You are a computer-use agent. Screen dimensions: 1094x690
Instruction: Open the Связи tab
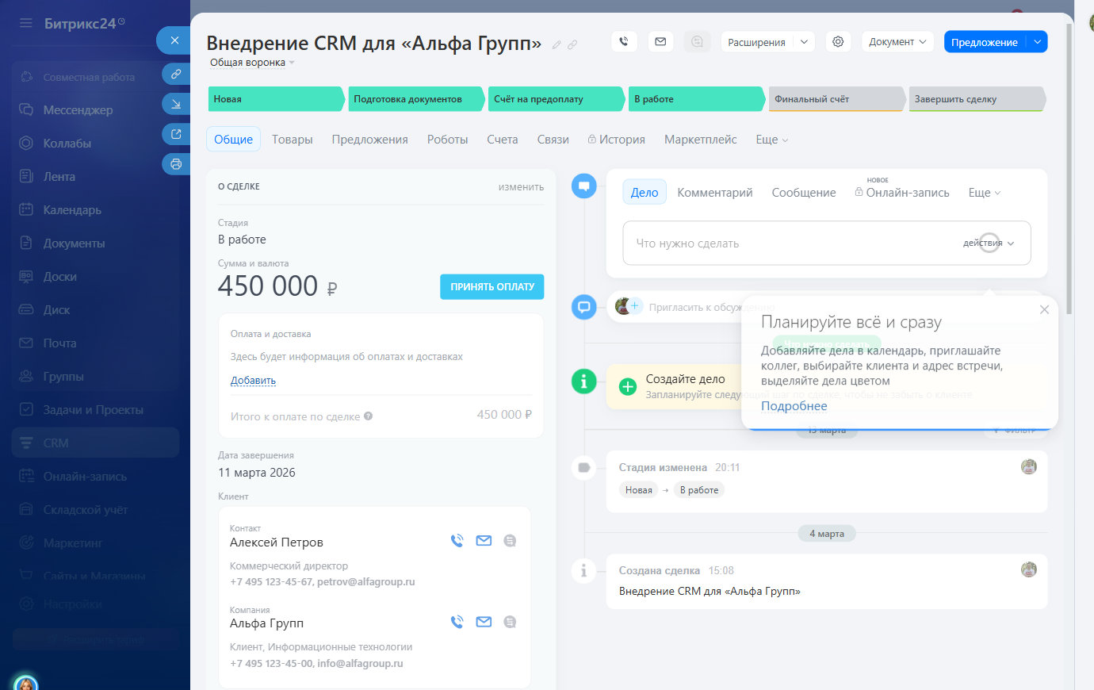click(553, 140)
